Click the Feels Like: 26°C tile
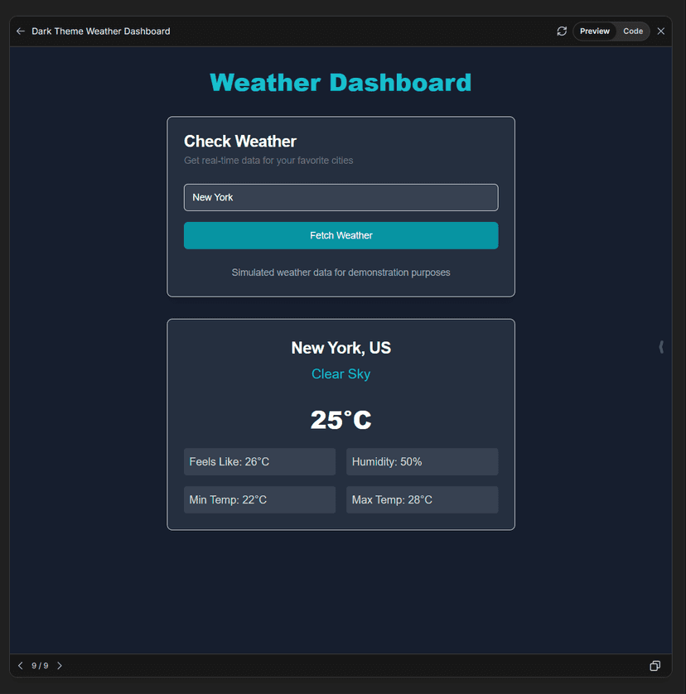 point(259,462)
